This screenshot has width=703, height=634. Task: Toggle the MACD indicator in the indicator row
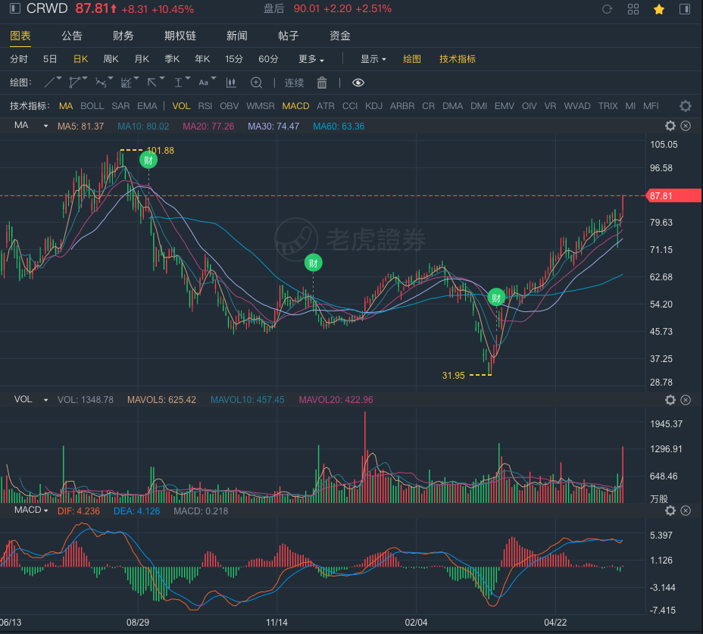pyautogui.click(x=295, y=106)
